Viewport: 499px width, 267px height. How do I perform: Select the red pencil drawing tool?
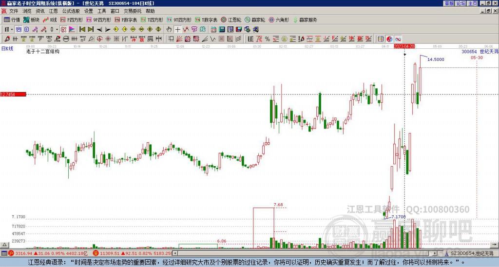(7, 39)
